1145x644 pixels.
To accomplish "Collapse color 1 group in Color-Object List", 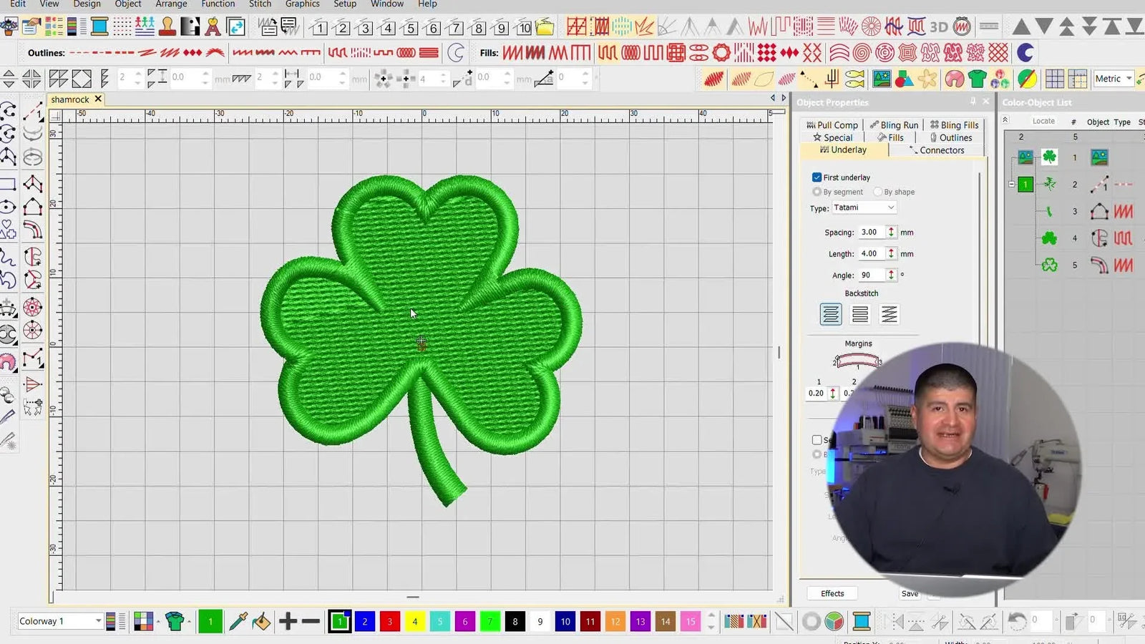I will pyautogui.click(x=1011, y=184).
